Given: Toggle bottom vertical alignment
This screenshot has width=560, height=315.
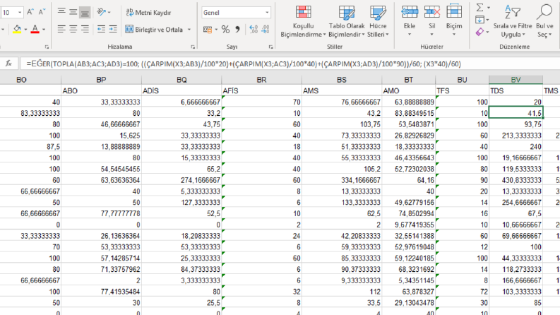Looking at the screenshot, I should pos(85,13).
